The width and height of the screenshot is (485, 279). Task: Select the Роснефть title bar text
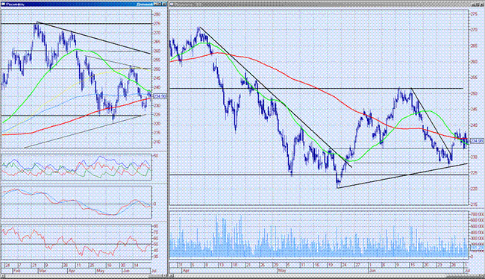(x=13, y=4)
